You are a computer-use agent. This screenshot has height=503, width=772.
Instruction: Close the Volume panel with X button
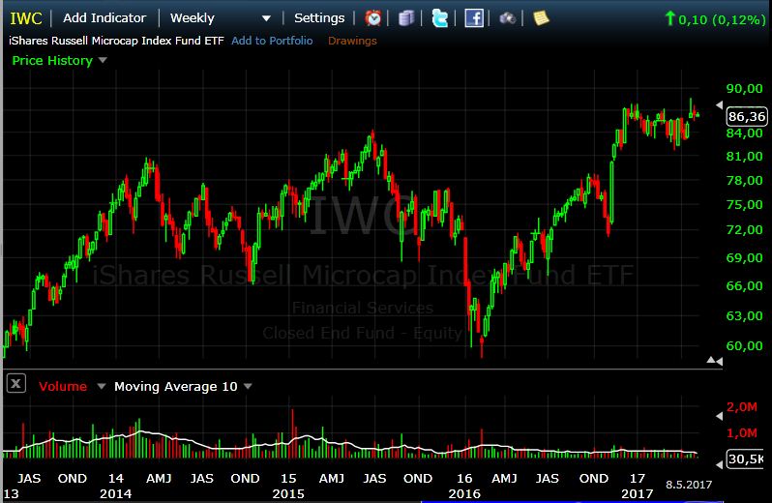[x=15, y=383]
